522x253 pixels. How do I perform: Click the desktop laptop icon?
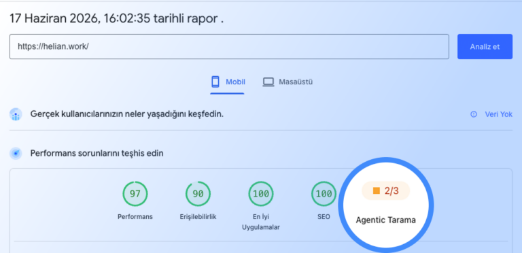pos(268,82)
